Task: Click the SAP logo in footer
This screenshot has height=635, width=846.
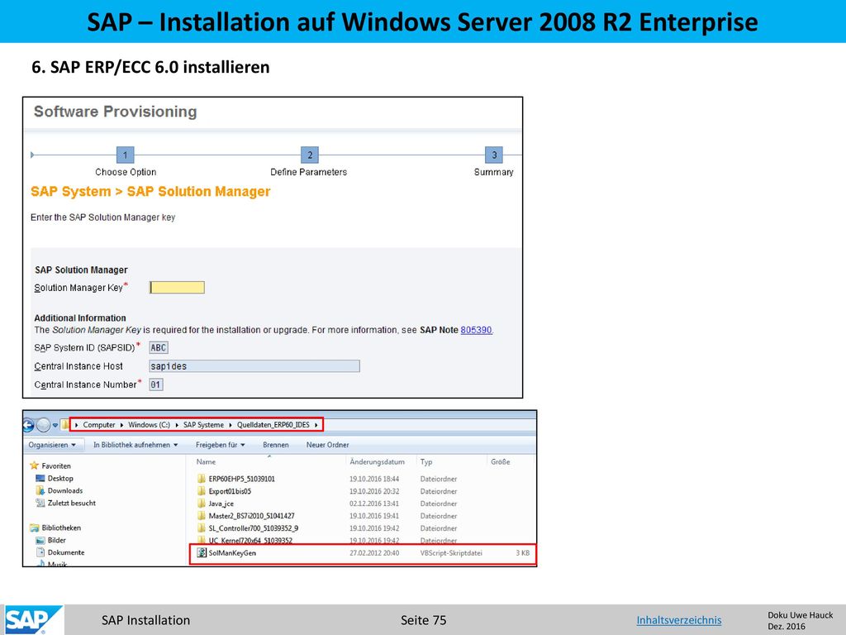Action: tap(32, 620)
